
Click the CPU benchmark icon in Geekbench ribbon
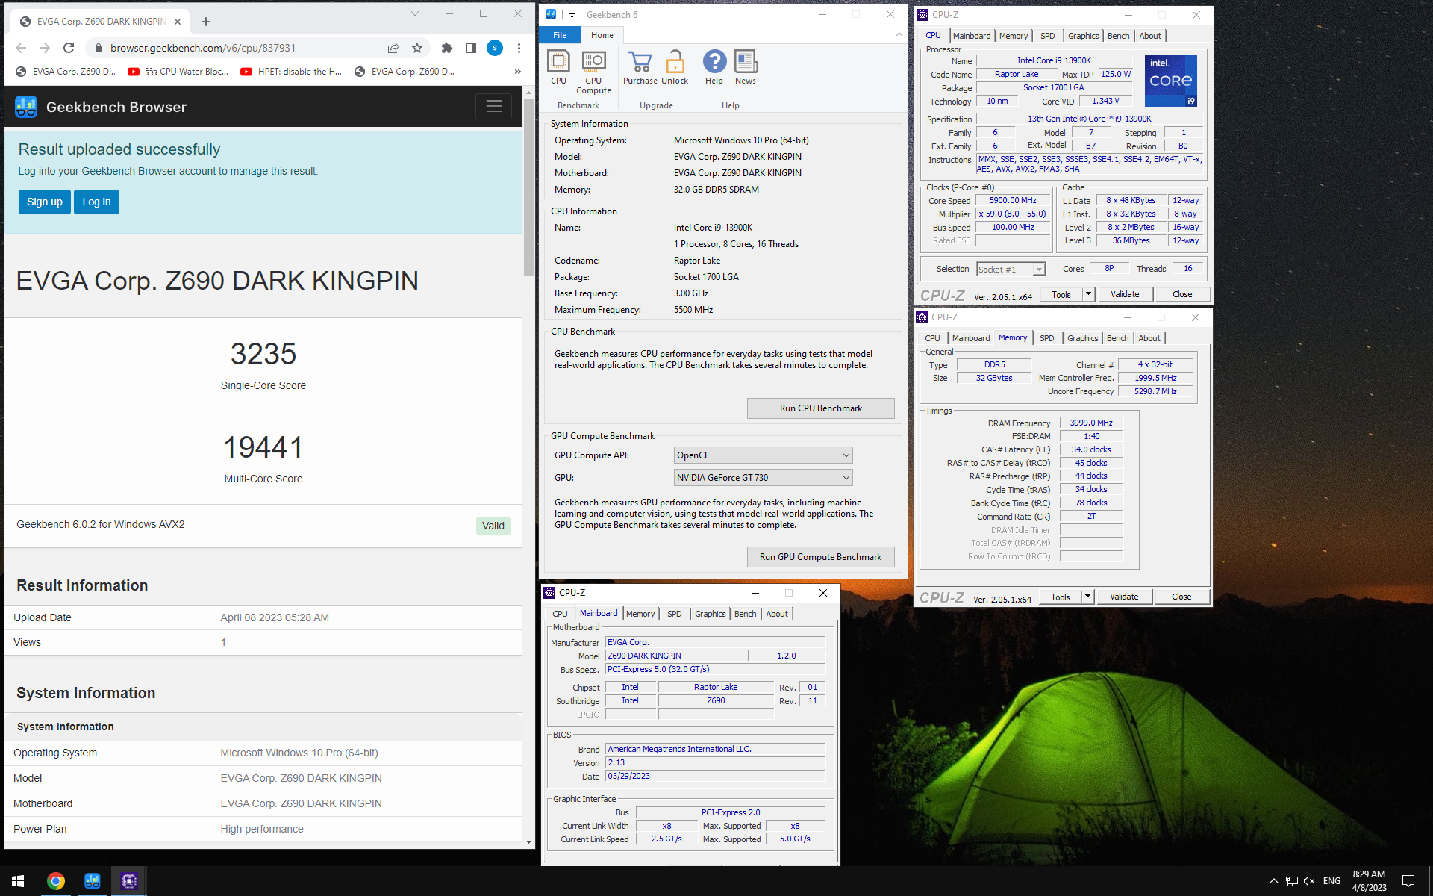click(558, 67)
